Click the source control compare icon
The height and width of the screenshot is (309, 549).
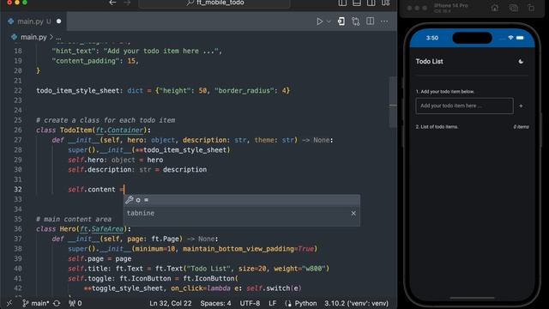point(356,21)
